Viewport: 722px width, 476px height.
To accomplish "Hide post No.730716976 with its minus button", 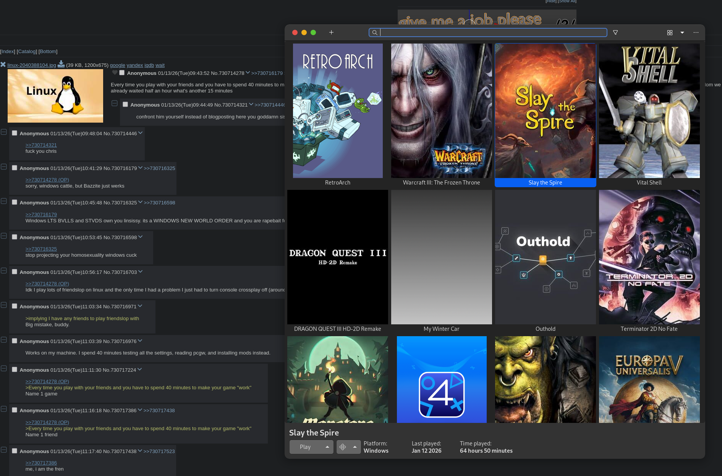I will coord(4,340).
